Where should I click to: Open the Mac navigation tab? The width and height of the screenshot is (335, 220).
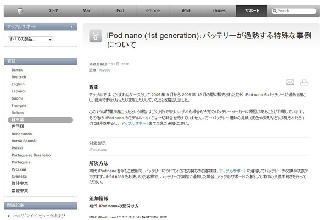coord(87,10)
